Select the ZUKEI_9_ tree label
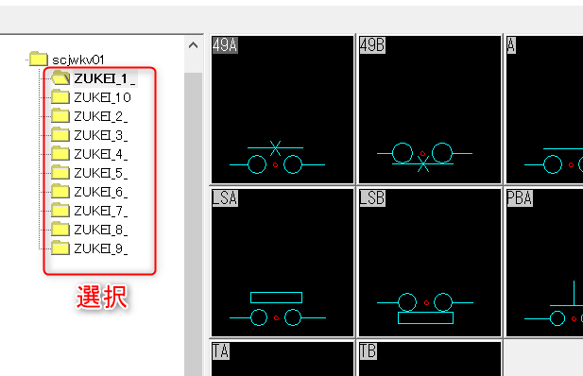583x376 pixels. 101,248
